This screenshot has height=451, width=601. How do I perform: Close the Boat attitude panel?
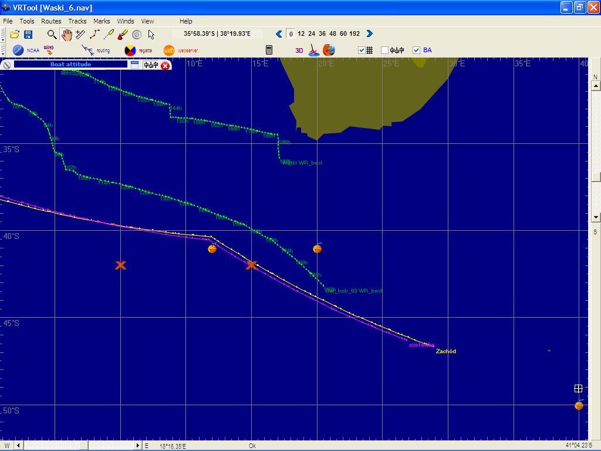tap(166, 65)
